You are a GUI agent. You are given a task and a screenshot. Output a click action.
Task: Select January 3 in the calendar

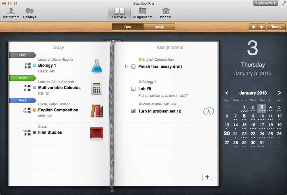click(262, 108)
